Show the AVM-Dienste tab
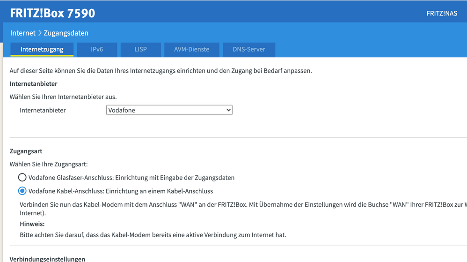This screenshot has width=467, height=262. (x=191, y=49)
